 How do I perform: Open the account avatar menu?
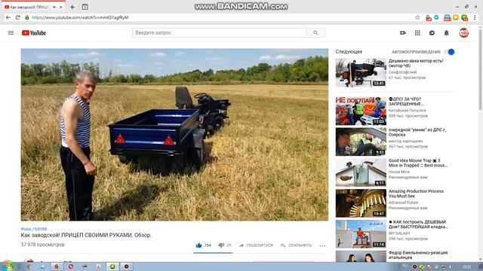point(464,33)
